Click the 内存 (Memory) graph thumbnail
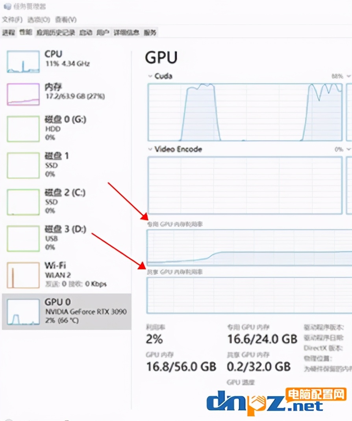Screen dimensions: 352x421 point(23,95)
